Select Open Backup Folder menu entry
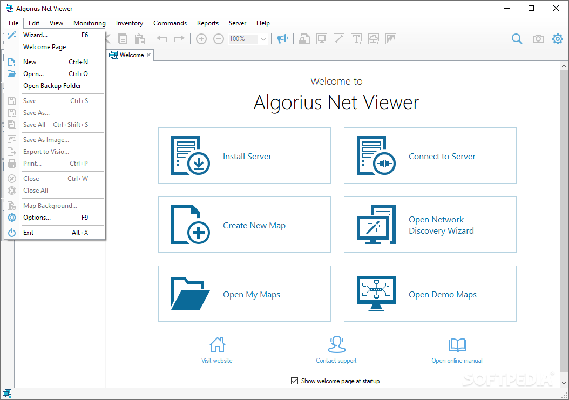This screenshot has height=400, width=569. pos(55,86)
